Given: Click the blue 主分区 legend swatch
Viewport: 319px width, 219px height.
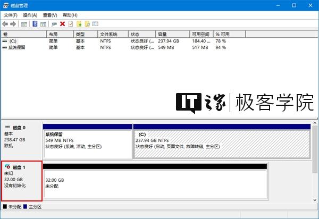Looking at the screenshot, I should tap(25, 207).
